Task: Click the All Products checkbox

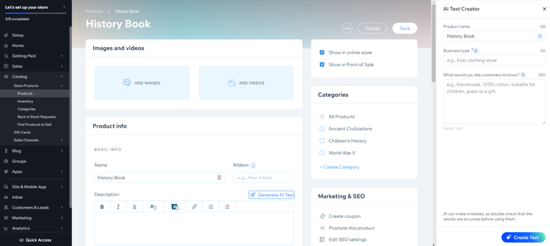Action: (322, 116)
